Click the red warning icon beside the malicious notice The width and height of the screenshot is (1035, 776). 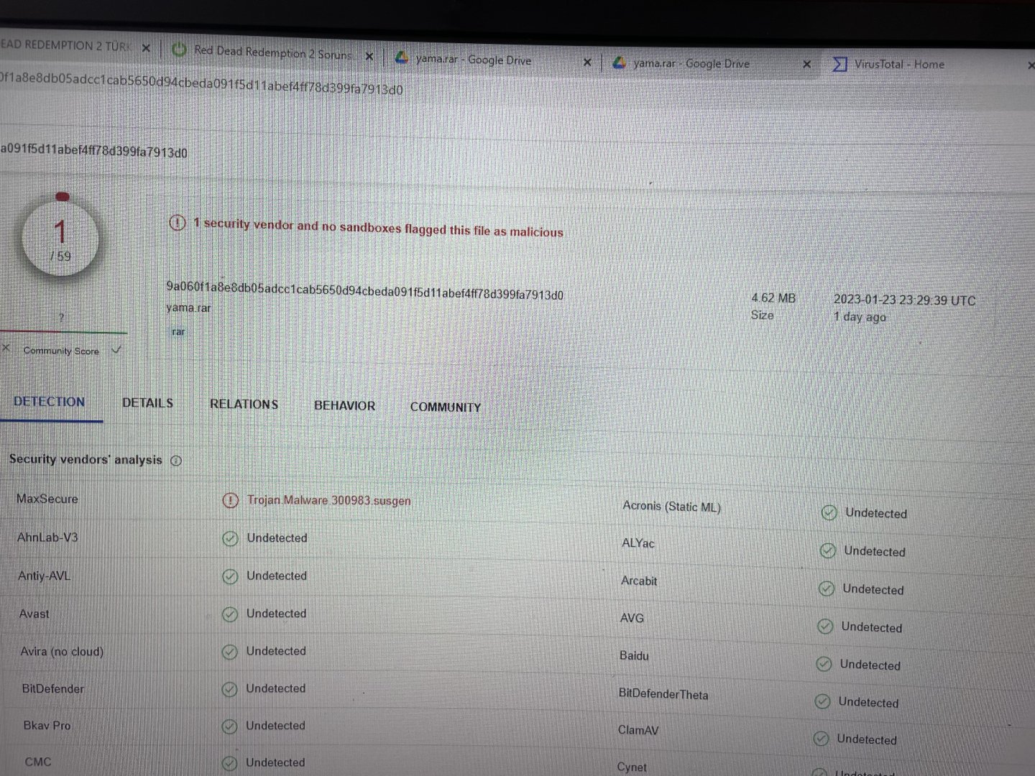coord(177,223)
